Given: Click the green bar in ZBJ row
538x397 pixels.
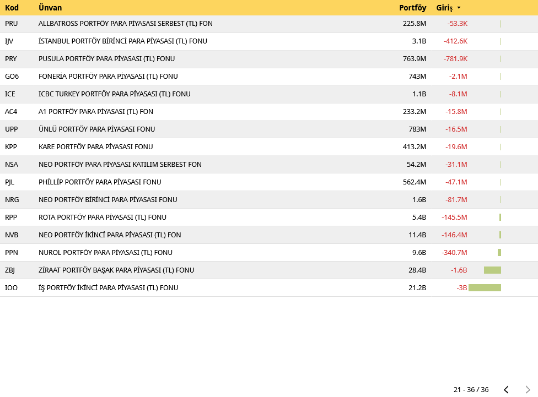Looking at the screenshot, I should 493,270.
